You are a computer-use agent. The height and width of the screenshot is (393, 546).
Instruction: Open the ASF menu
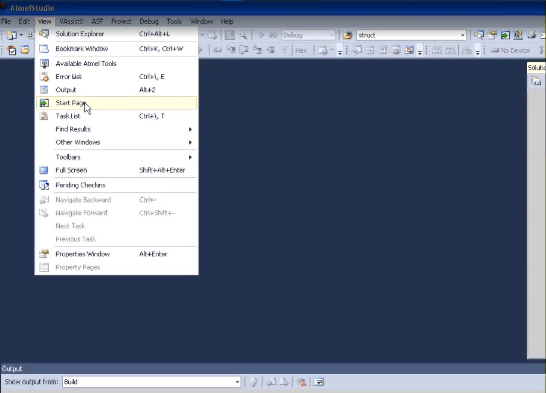point(98,21)
